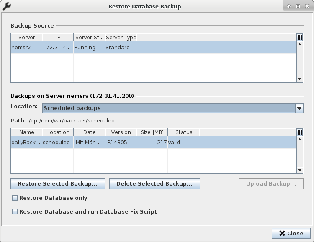The image size is (314, 242).
Task: Close the dialog with the Close button
Action: click(x=291, y=233)
